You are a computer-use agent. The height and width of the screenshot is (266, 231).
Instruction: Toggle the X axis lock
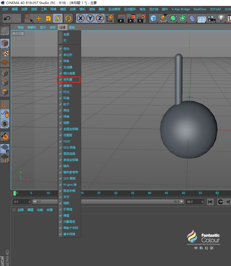81,18
